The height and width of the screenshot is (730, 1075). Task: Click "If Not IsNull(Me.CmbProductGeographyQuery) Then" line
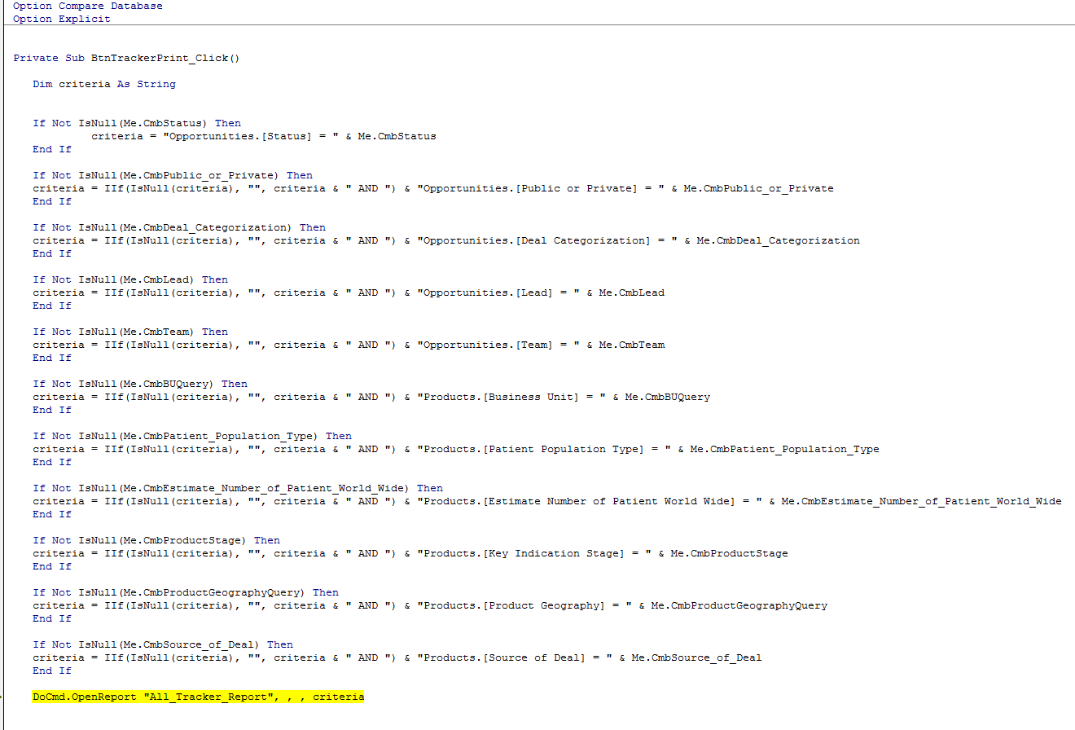point(186,592)
